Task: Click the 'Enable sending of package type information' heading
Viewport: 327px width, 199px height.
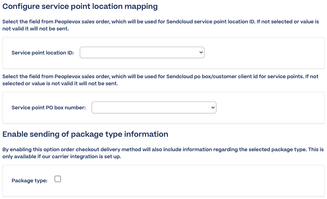Action: (85, 134)
